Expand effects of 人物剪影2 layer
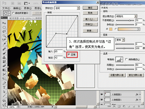145x109 pixels. point(140,95)
